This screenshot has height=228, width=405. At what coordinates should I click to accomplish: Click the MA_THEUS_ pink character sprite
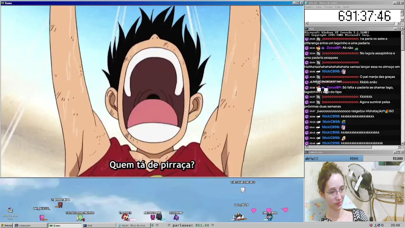click(x=42, y=217)
